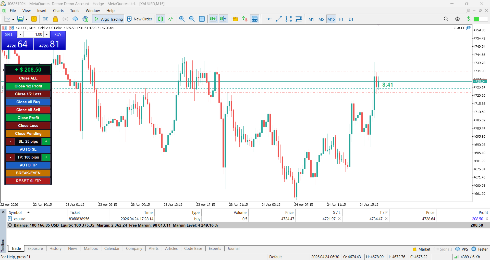Expand the indicators dropdown arrow

coord(26,19)
